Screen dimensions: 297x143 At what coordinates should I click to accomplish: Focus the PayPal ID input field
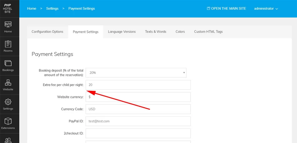point(138,121)
